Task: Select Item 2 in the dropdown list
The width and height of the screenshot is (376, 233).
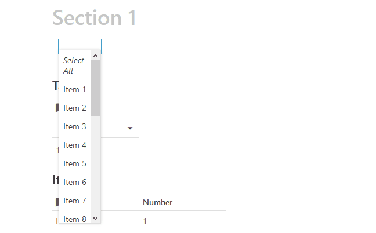Action: 75,108
